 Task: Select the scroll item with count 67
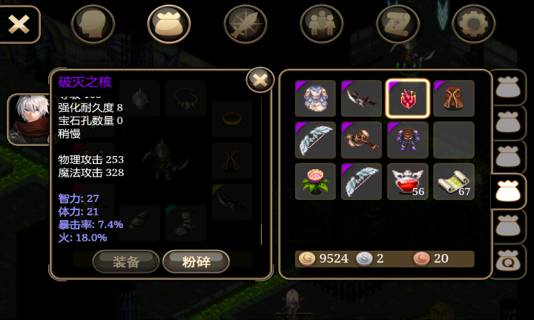tap(454, 181)
